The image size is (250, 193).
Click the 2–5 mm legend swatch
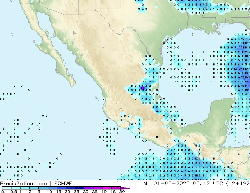(34, 188)
